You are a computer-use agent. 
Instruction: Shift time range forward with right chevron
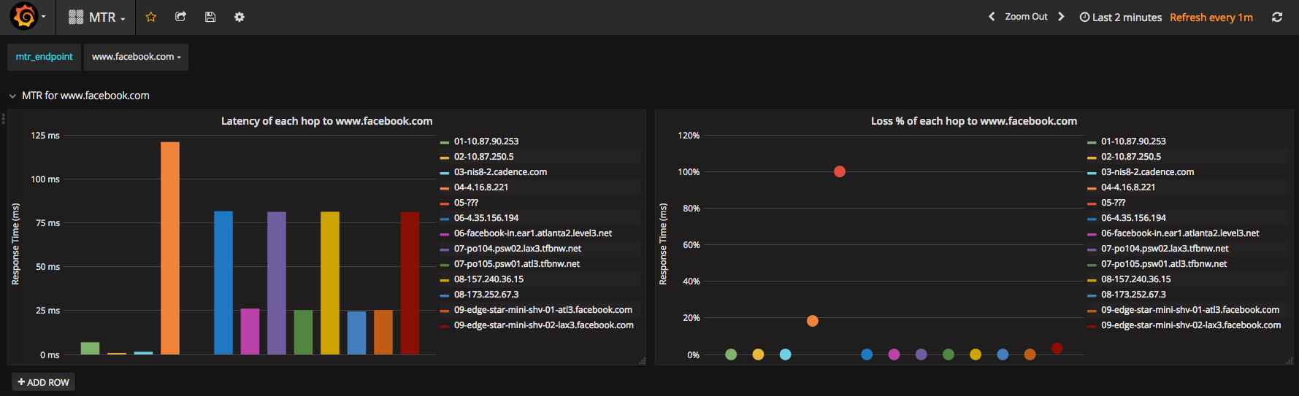pyautogui.click(x=1061, y=17)
